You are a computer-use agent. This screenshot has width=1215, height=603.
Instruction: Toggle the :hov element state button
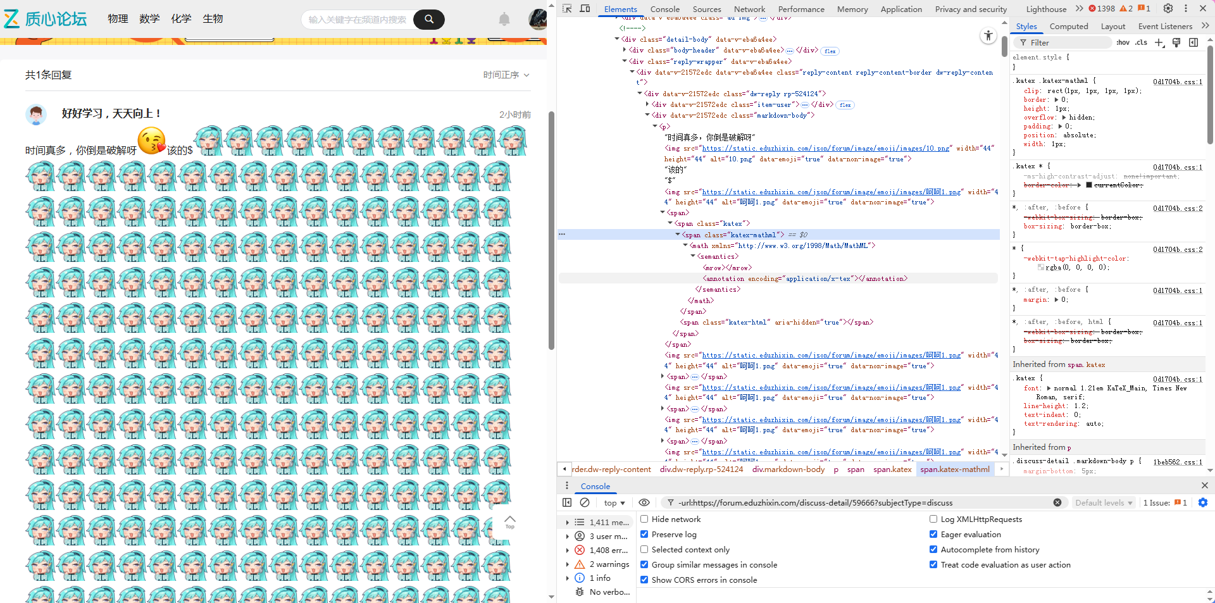coord(1123,42)
